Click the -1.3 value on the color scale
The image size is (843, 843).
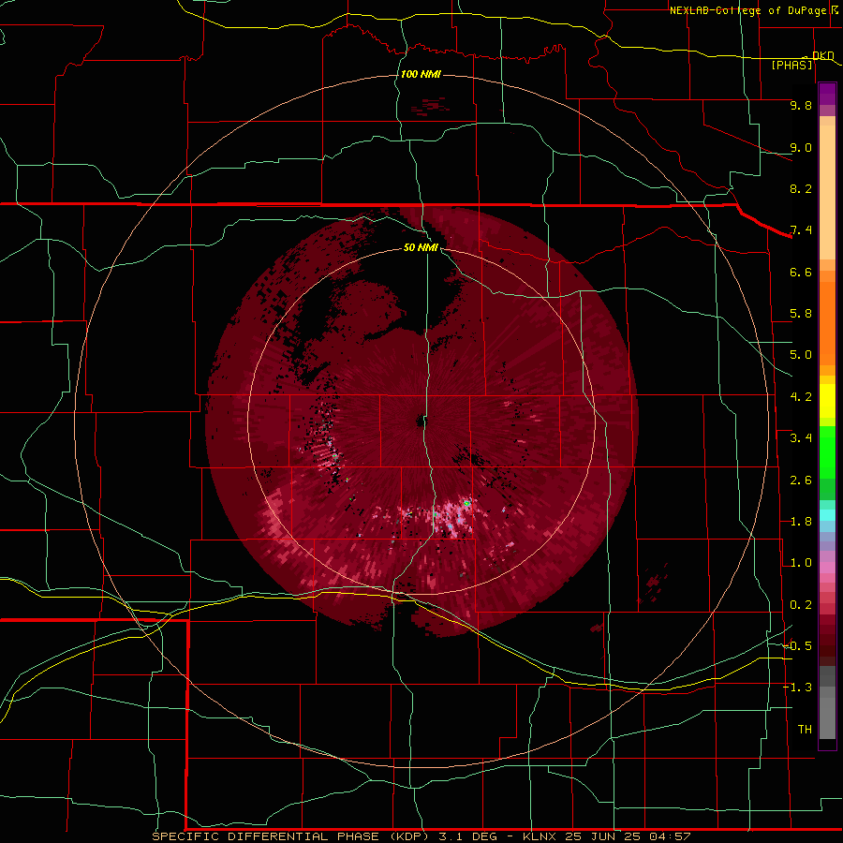(x=797, y=688)
